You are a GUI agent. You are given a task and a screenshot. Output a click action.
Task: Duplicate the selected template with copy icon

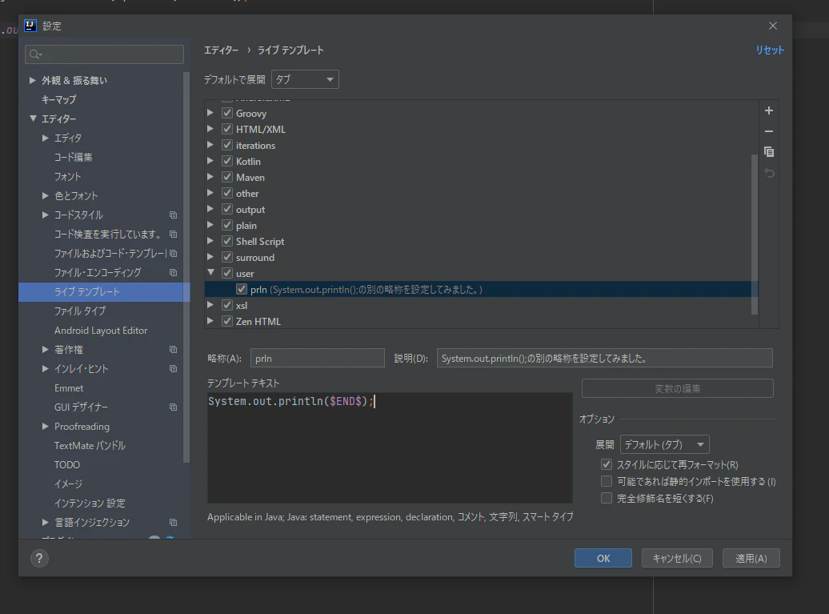click(x=769, y=152)
